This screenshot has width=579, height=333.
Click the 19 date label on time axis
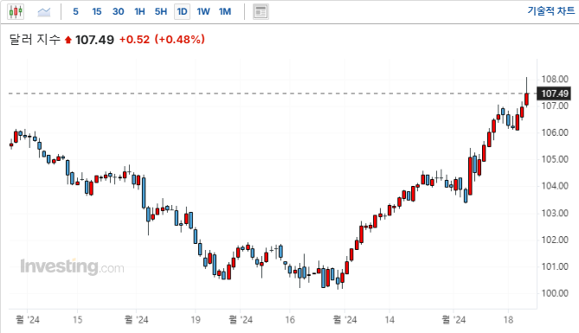click(x=196, y=320)
